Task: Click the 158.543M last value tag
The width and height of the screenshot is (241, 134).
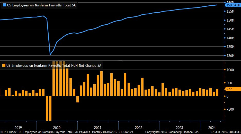Action: click(233, 5)
